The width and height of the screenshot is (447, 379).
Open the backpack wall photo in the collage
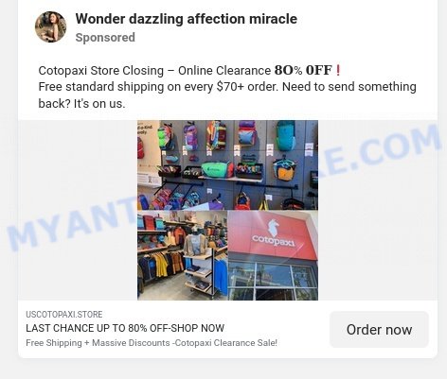pyautogui.click(x=227, y=165)
